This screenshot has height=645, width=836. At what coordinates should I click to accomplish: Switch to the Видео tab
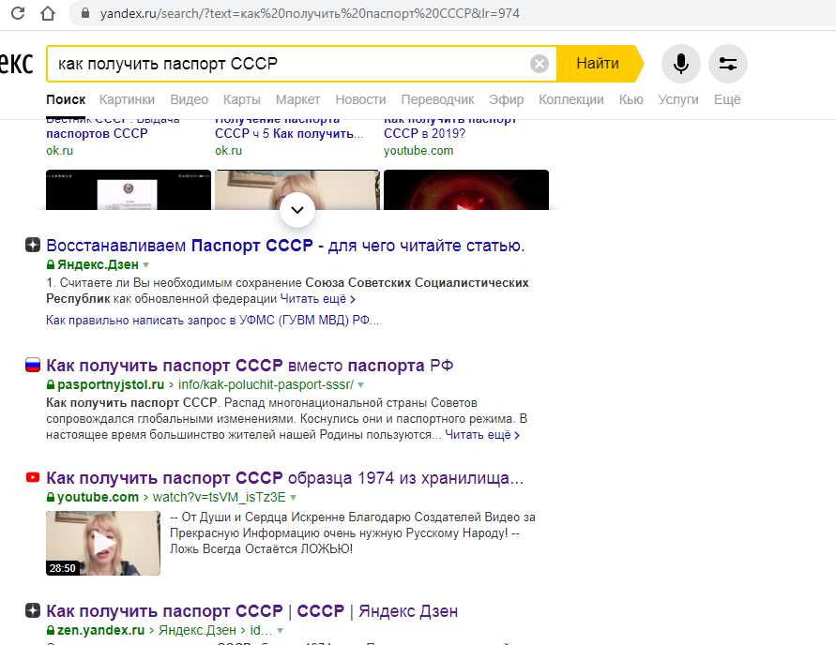pyautogui.click(x=189, y=99)
